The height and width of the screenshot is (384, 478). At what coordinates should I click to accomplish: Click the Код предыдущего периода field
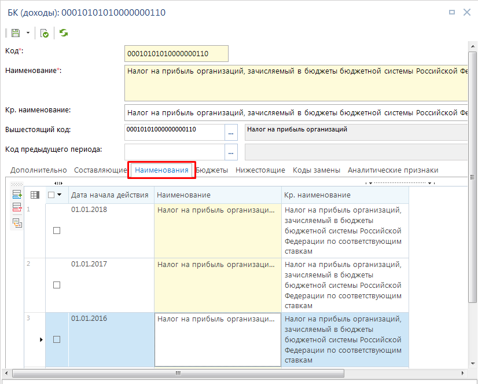[x=175, y=152]
